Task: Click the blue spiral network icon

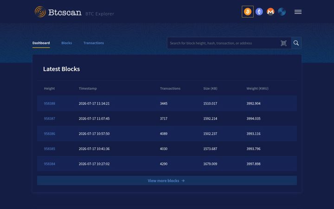Action: pyautogui.click(x=282, y=12)
